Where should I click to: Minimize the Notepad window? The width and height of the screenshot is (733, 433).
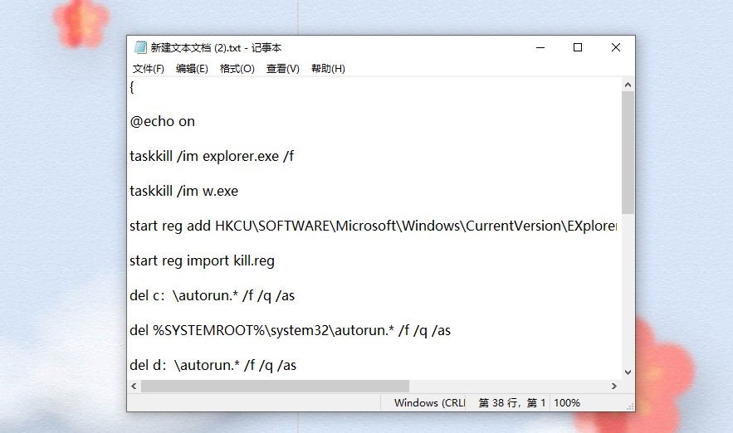tap(540, 47)
